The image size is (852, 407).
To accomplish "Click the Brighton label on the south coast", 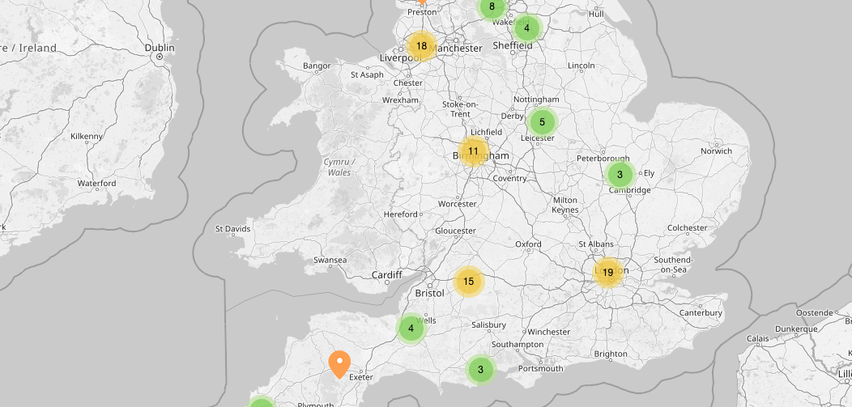I will tap(610, 354).
